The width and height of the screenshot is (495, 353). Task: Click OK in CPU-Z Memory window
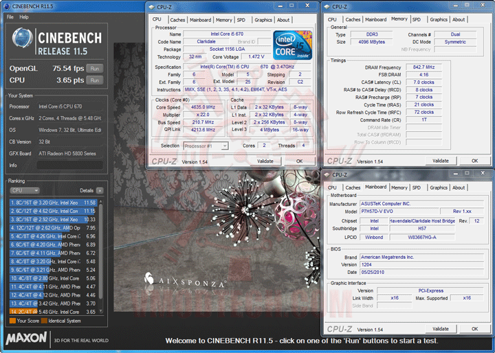coord(475,161)
